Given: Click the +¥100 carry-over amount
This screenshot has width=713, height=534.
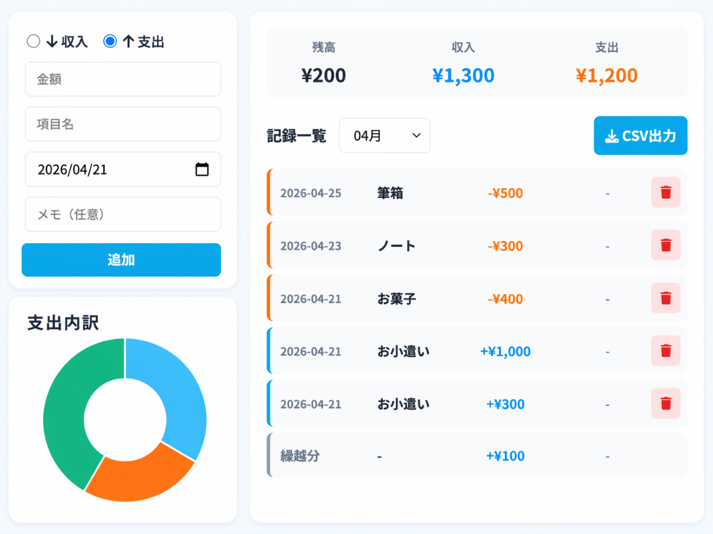Looking at the screenshot, I should tap(506, 456).
